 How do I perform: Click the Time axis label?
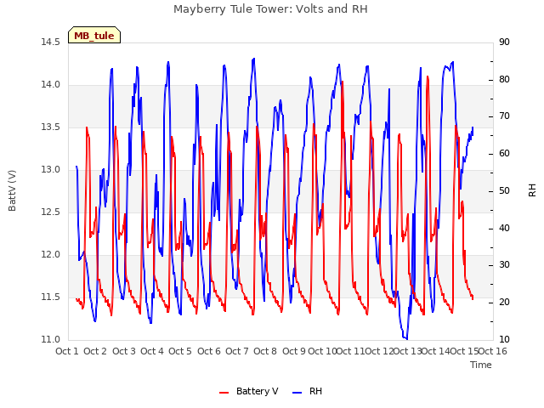[481, 365]
